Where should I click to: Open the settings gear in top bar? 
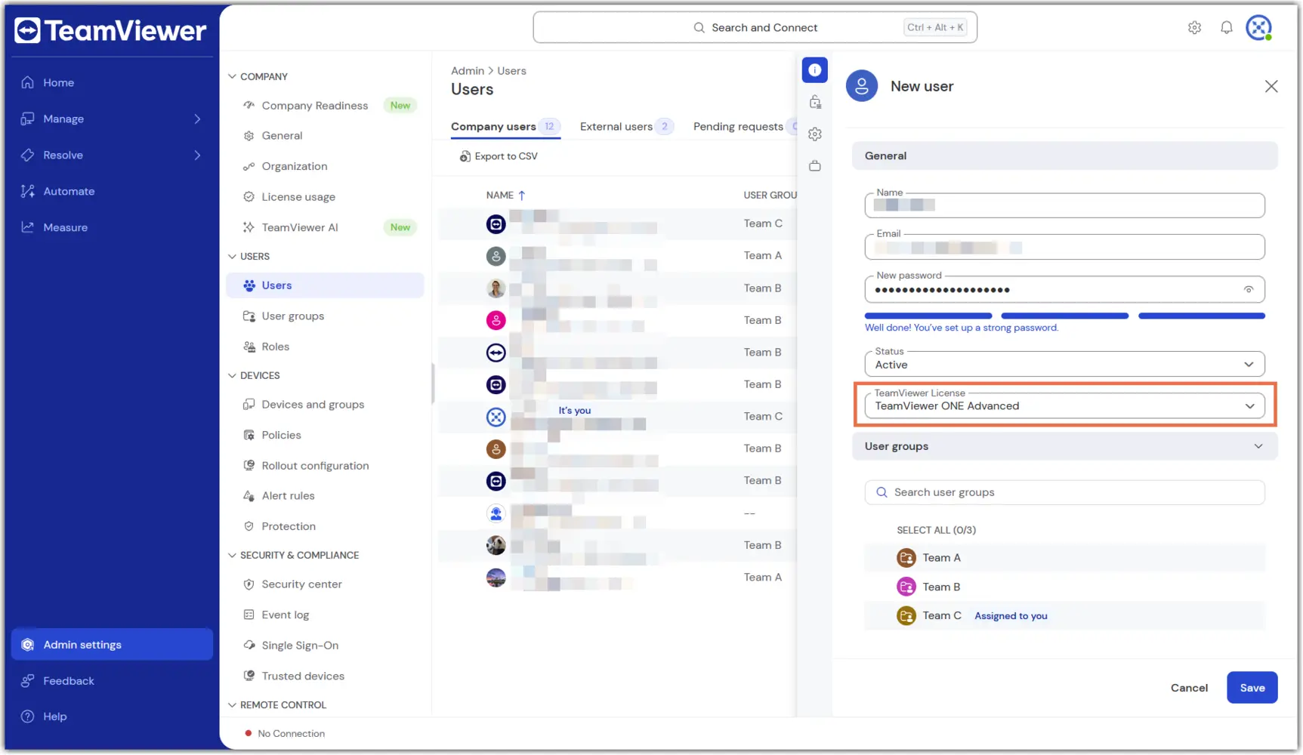pyautogui.click(x=1194, y=28)
